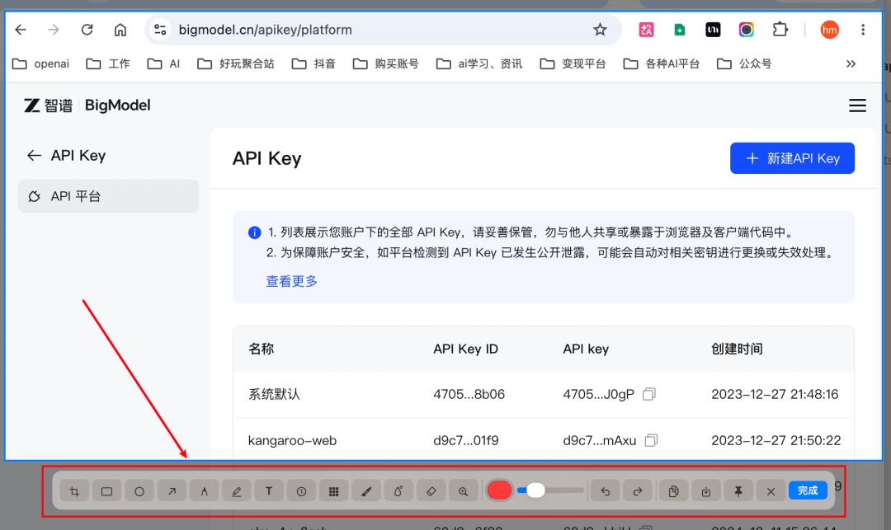Open the ai学习、资讯 bookmark folder
The width and height of the screenshot is (891, 530).
point(479,63)
